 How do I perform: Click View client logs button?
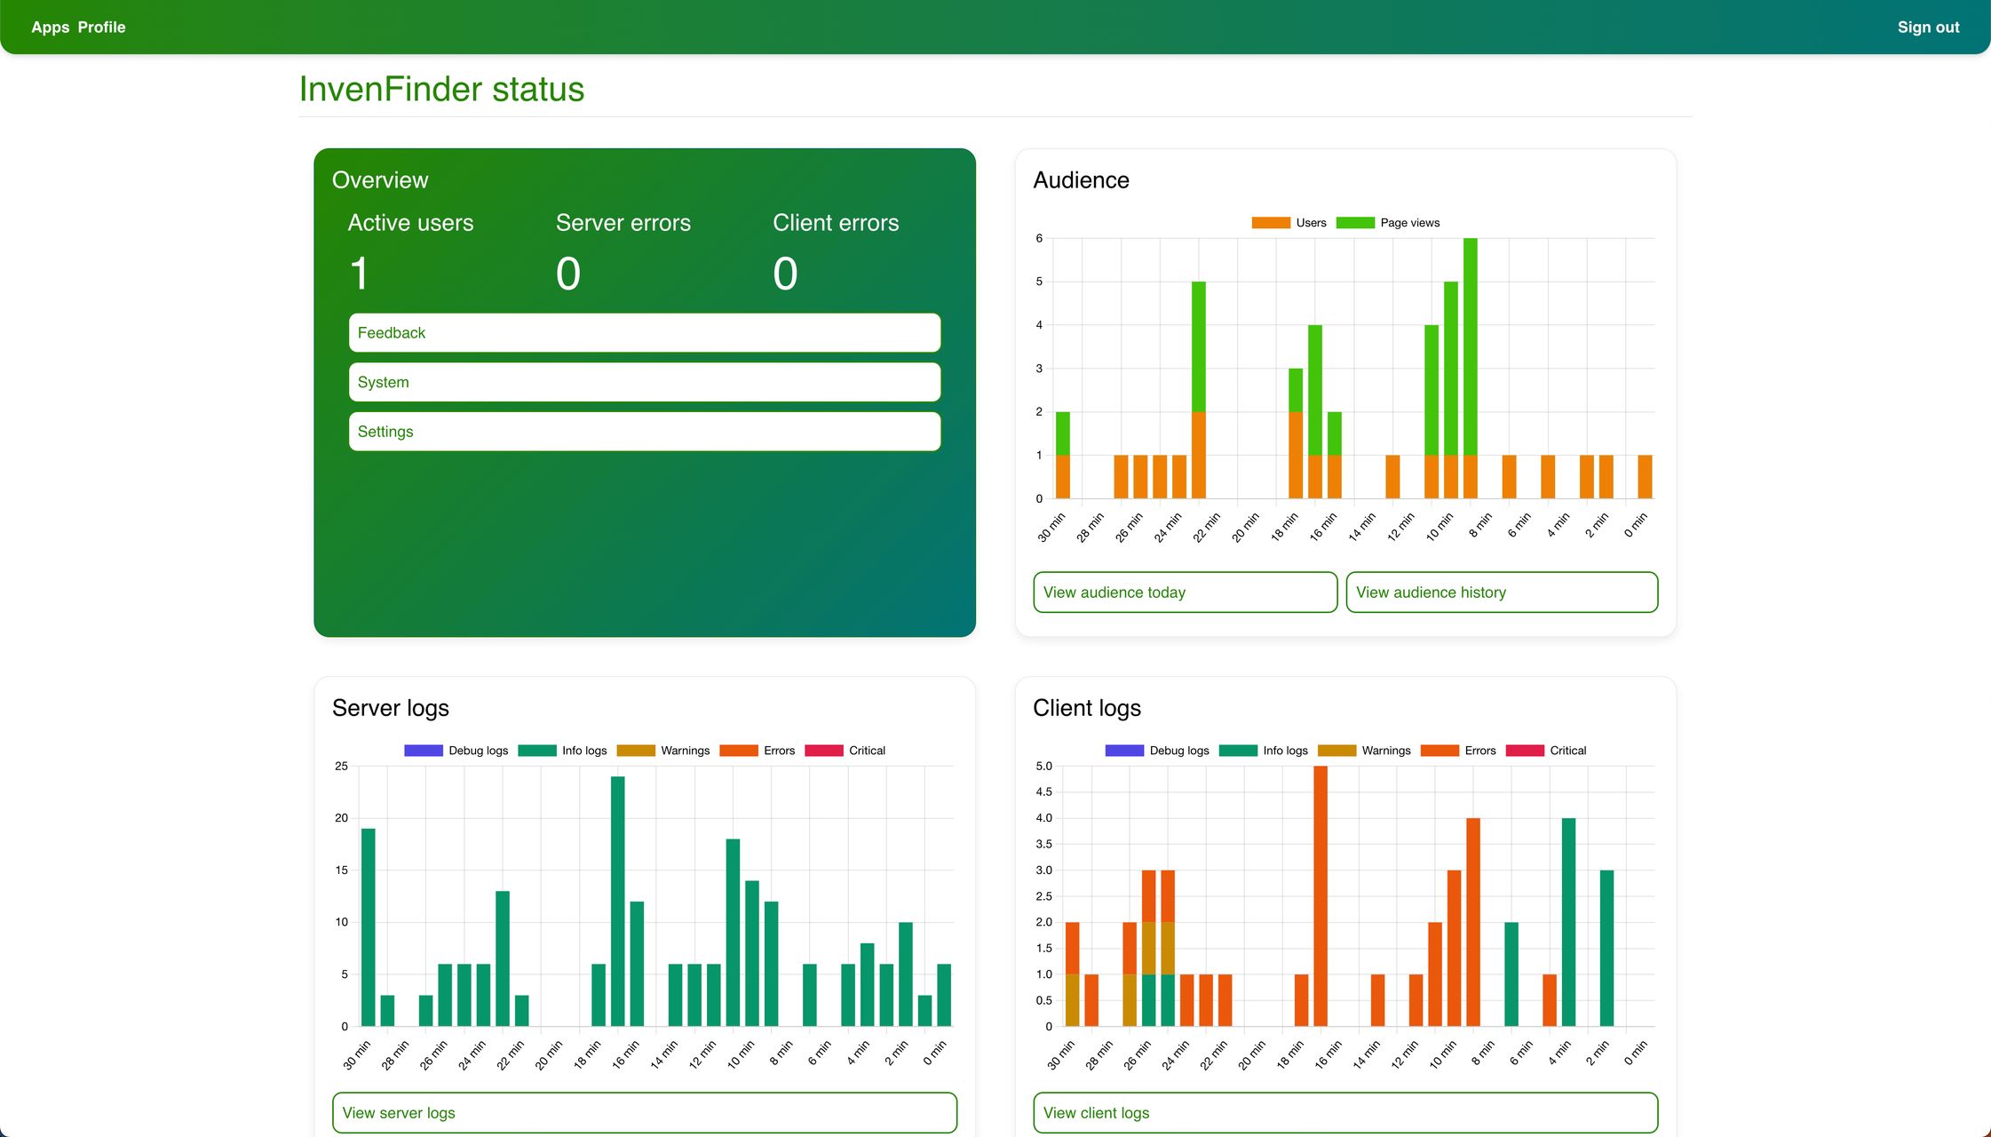point(1345,1113)
